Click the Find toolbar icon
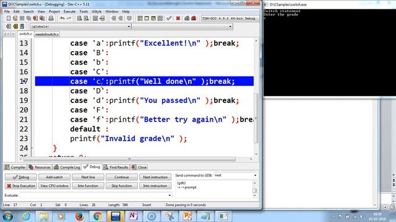 [x=80, y=18]
